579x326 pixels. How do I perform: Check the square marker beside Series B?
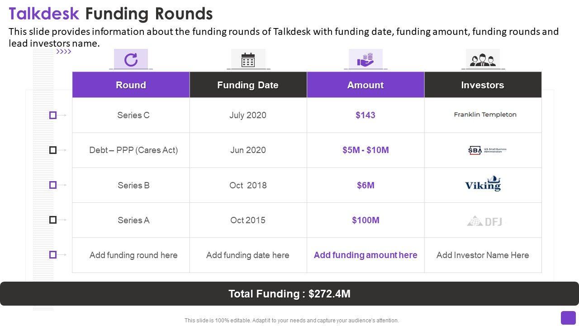point(53,185)
